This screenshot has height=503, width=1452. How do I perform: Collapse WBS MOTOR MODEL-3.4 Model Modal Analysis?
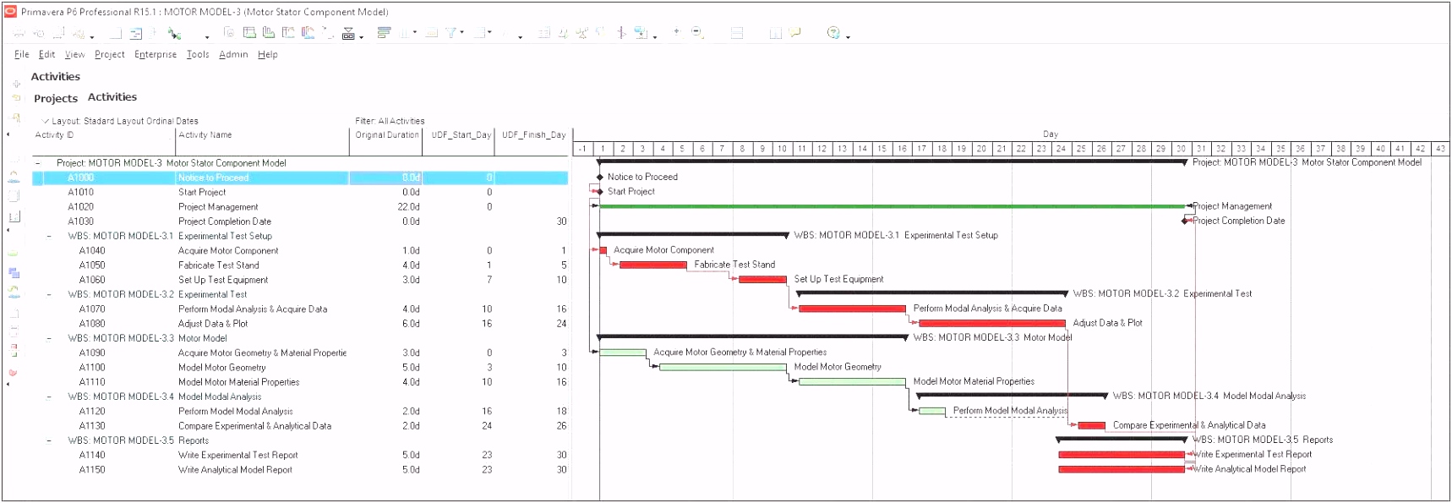coord(49,396)
